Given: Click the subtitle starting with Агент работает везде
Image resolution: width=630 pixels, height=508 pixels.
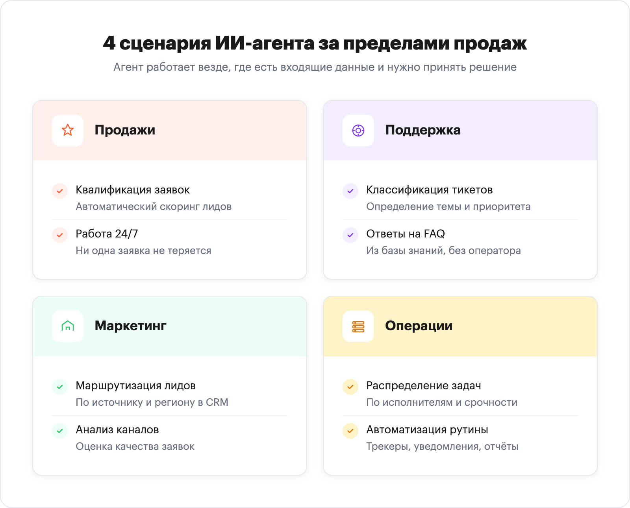Looking at the screenshot, I should pos(315,67).
